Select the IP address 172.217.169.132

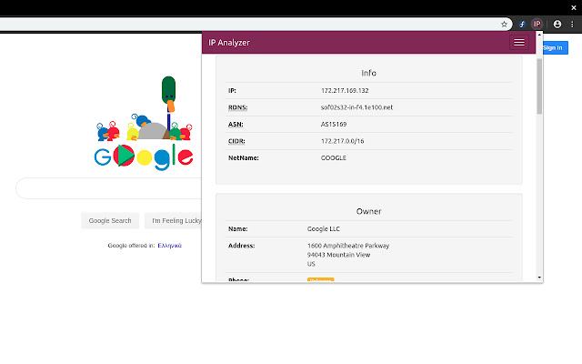pos(345,91)
